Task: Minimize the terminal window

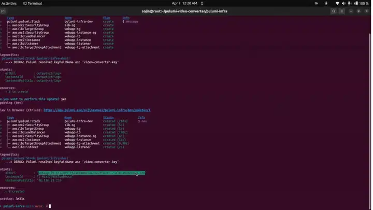Action: (351, 11)
